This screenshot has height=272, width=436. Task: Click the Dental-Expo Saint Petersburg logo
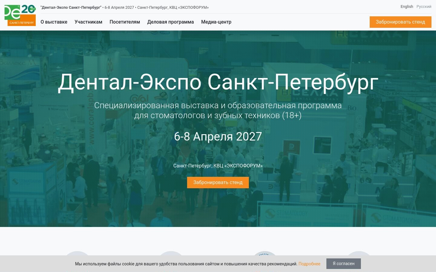click(x=20, y=15)
